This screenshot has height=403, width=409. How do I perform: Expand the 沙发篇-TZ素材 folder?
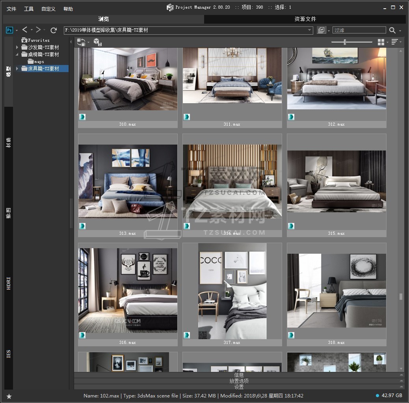[x=17, y=47]
